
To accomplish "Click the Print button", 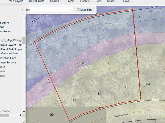I will point(98,1).
